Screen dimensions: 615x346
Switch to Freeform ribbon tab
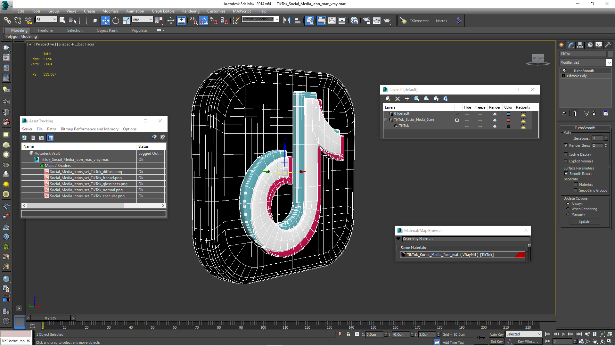point(45,30)
